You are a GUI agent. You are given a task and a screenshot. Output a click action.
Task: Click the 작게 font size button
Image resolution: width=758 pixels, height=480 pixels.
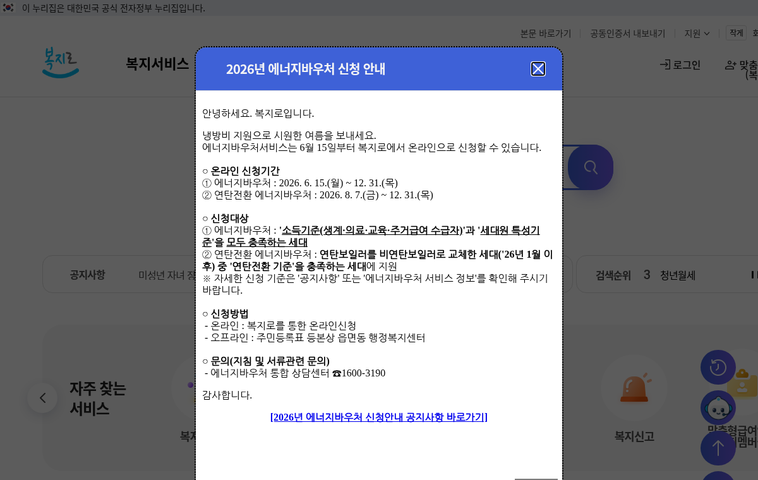tap(736, 33)
